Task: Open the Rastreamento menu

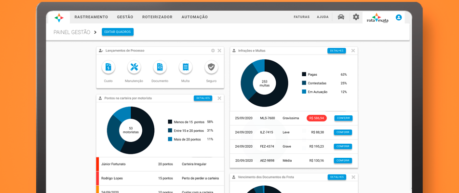Action: coord(91,17)
